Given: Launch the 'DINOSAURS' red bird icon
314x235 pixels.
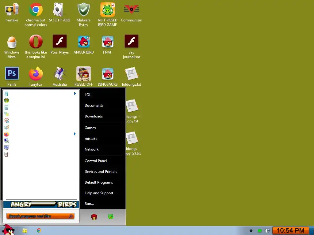Looking at the screenshot, I should coord(108,76).
